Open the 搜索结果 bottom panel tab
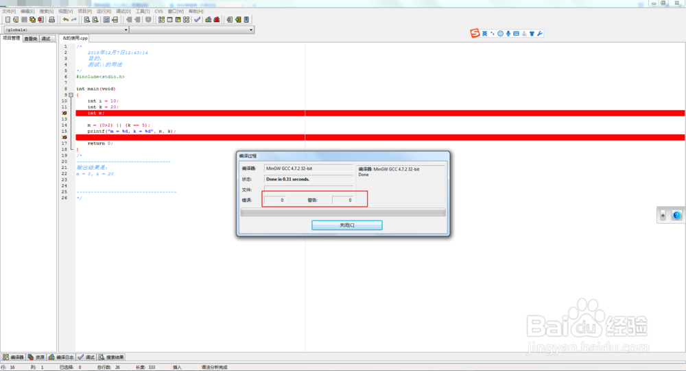 pyautogui.click(x=111, y=357)
